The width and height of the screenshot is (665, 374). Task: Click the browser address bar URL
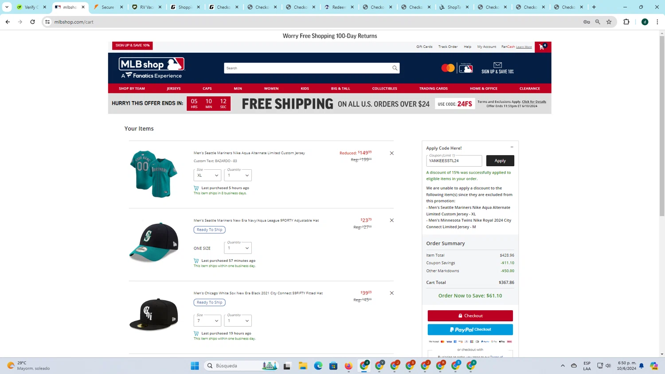coord(74,22)
